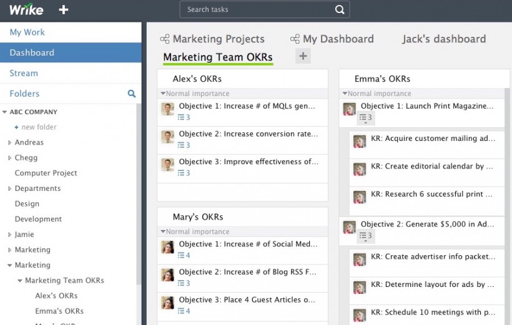Collapse ABC COMPANY folder tree
The width and height of the screenshot is (512, 325).
coord(4,112)
